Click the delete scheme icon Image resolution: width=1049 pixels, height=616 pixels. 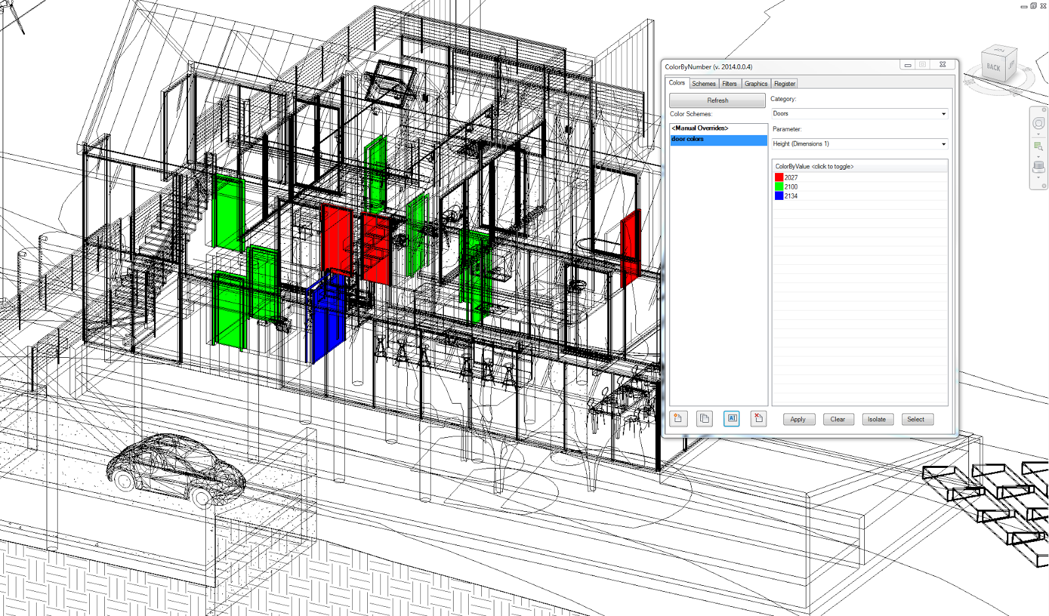758,419
